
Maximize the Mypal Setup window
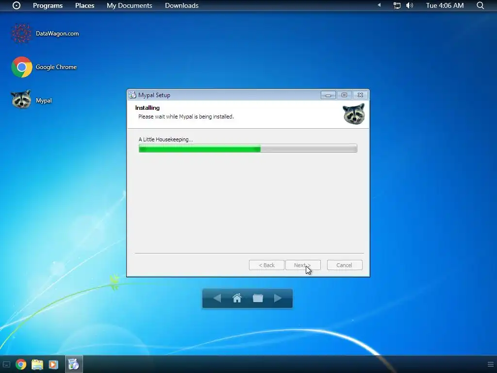(x=344, y=95)
